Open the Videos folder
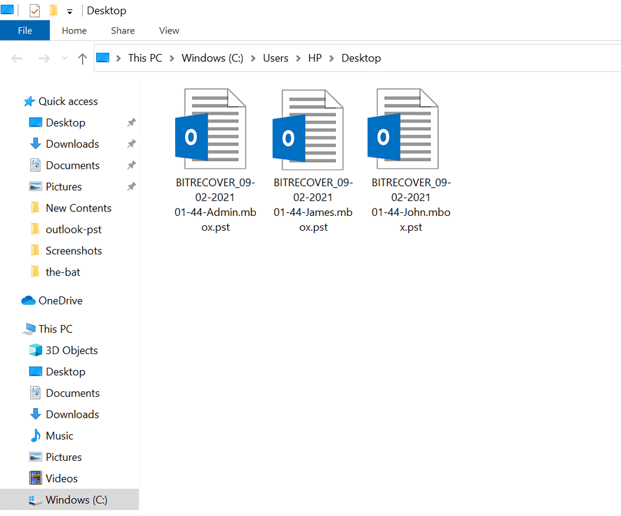621x516 pixels. 61,479
